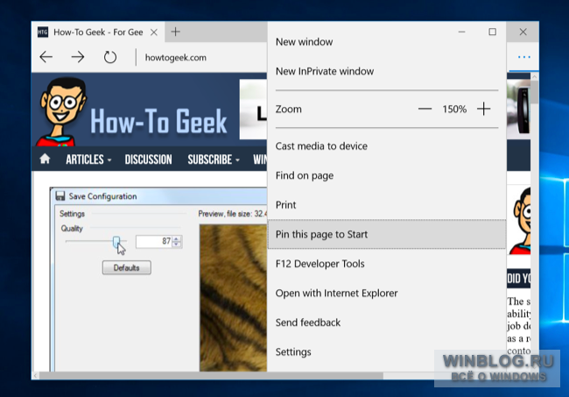This screenshot has height=397, width=569.
Task: Click the horizontal scrollbar at bottom
Action: click(x=210, y=376)
